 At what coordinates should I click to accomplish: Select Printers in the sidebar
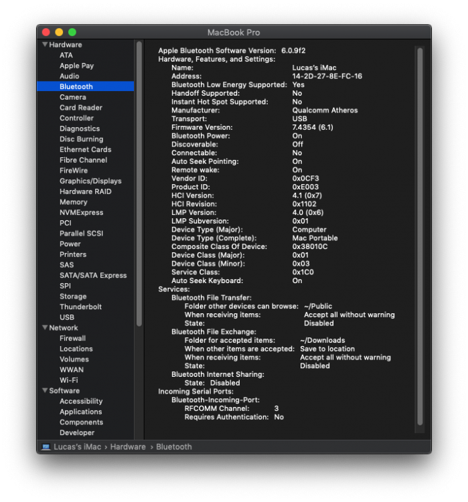click(x=73, y=254)
